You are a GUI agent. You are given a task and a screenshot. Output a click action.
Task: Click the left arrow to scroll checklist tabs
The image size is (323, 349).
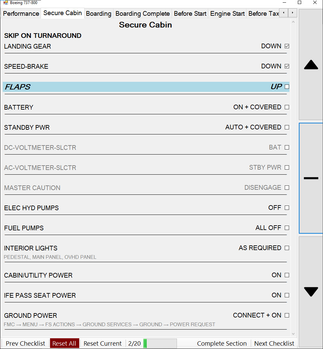click(283, 13)
